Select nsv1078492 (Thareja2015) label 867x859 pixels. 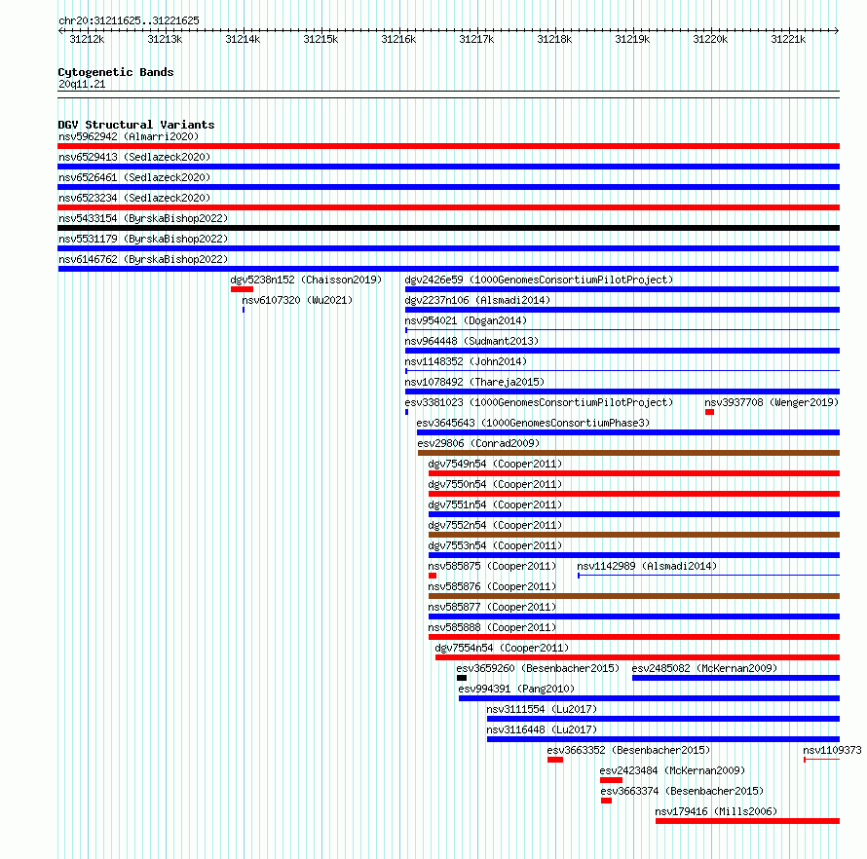point(475,382)
